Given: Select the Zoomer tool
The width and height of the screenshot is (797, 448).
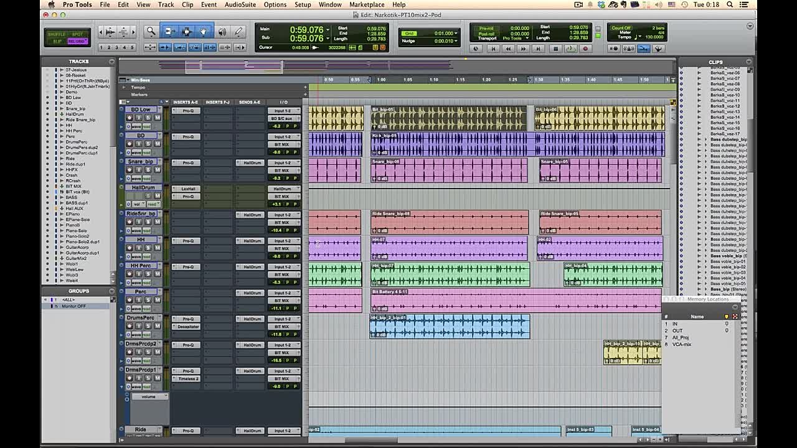Looking at the screenshot, I should (151, 31).
